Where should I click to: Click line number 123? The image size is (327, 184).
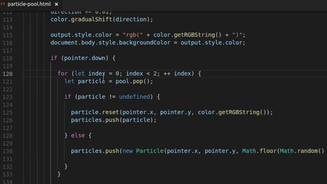click(x=8, y=97)
